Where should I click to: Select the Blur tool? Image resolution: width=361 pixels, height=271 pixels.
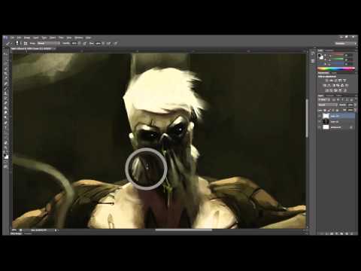point(5,112)
